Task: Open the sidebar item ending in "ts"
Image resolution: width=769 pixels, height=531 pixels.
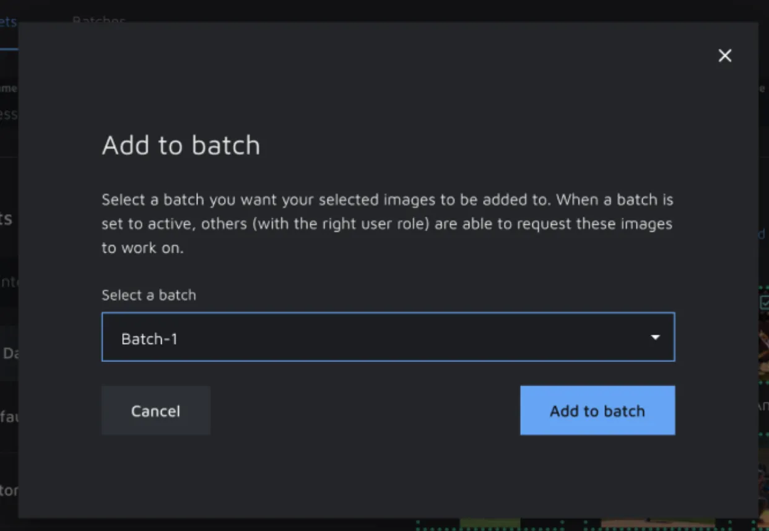Action: coord(7,218)
